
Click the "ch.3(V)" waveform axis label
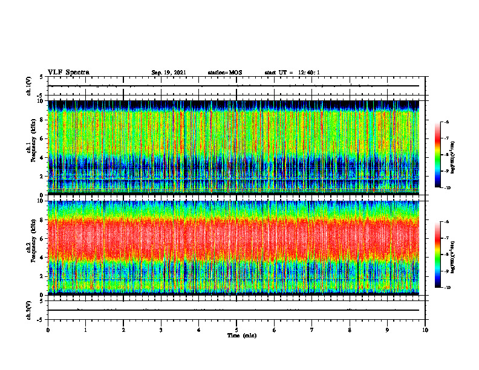point(28,311)
